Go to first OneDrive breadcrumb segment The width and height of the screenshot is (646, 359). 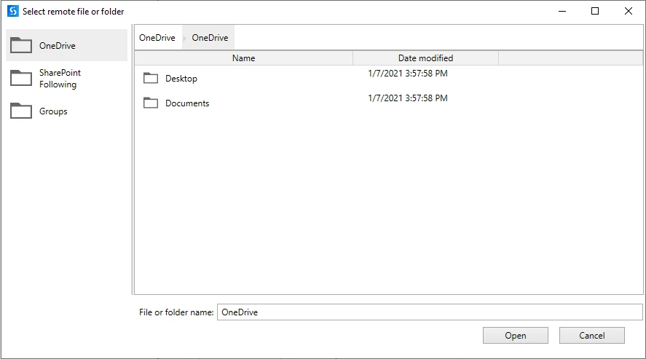pyautogui.click(x=157, y=37)
